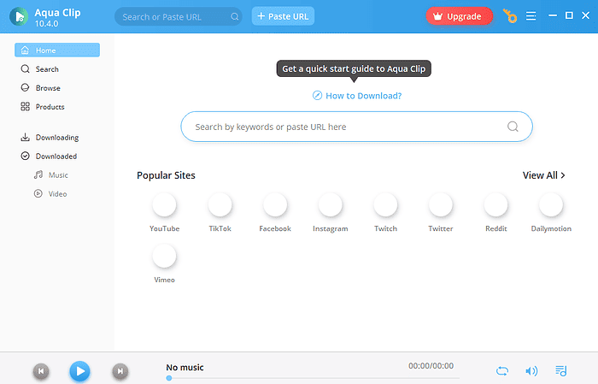The width and height of the screenshot is (598, 384).
Task: Open downloaded Video category
Action: pos(50,194)
